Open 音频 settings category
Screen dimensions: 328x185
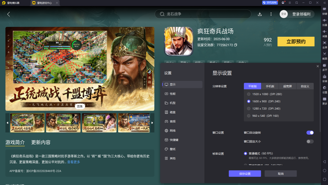(x=182, y=121)
